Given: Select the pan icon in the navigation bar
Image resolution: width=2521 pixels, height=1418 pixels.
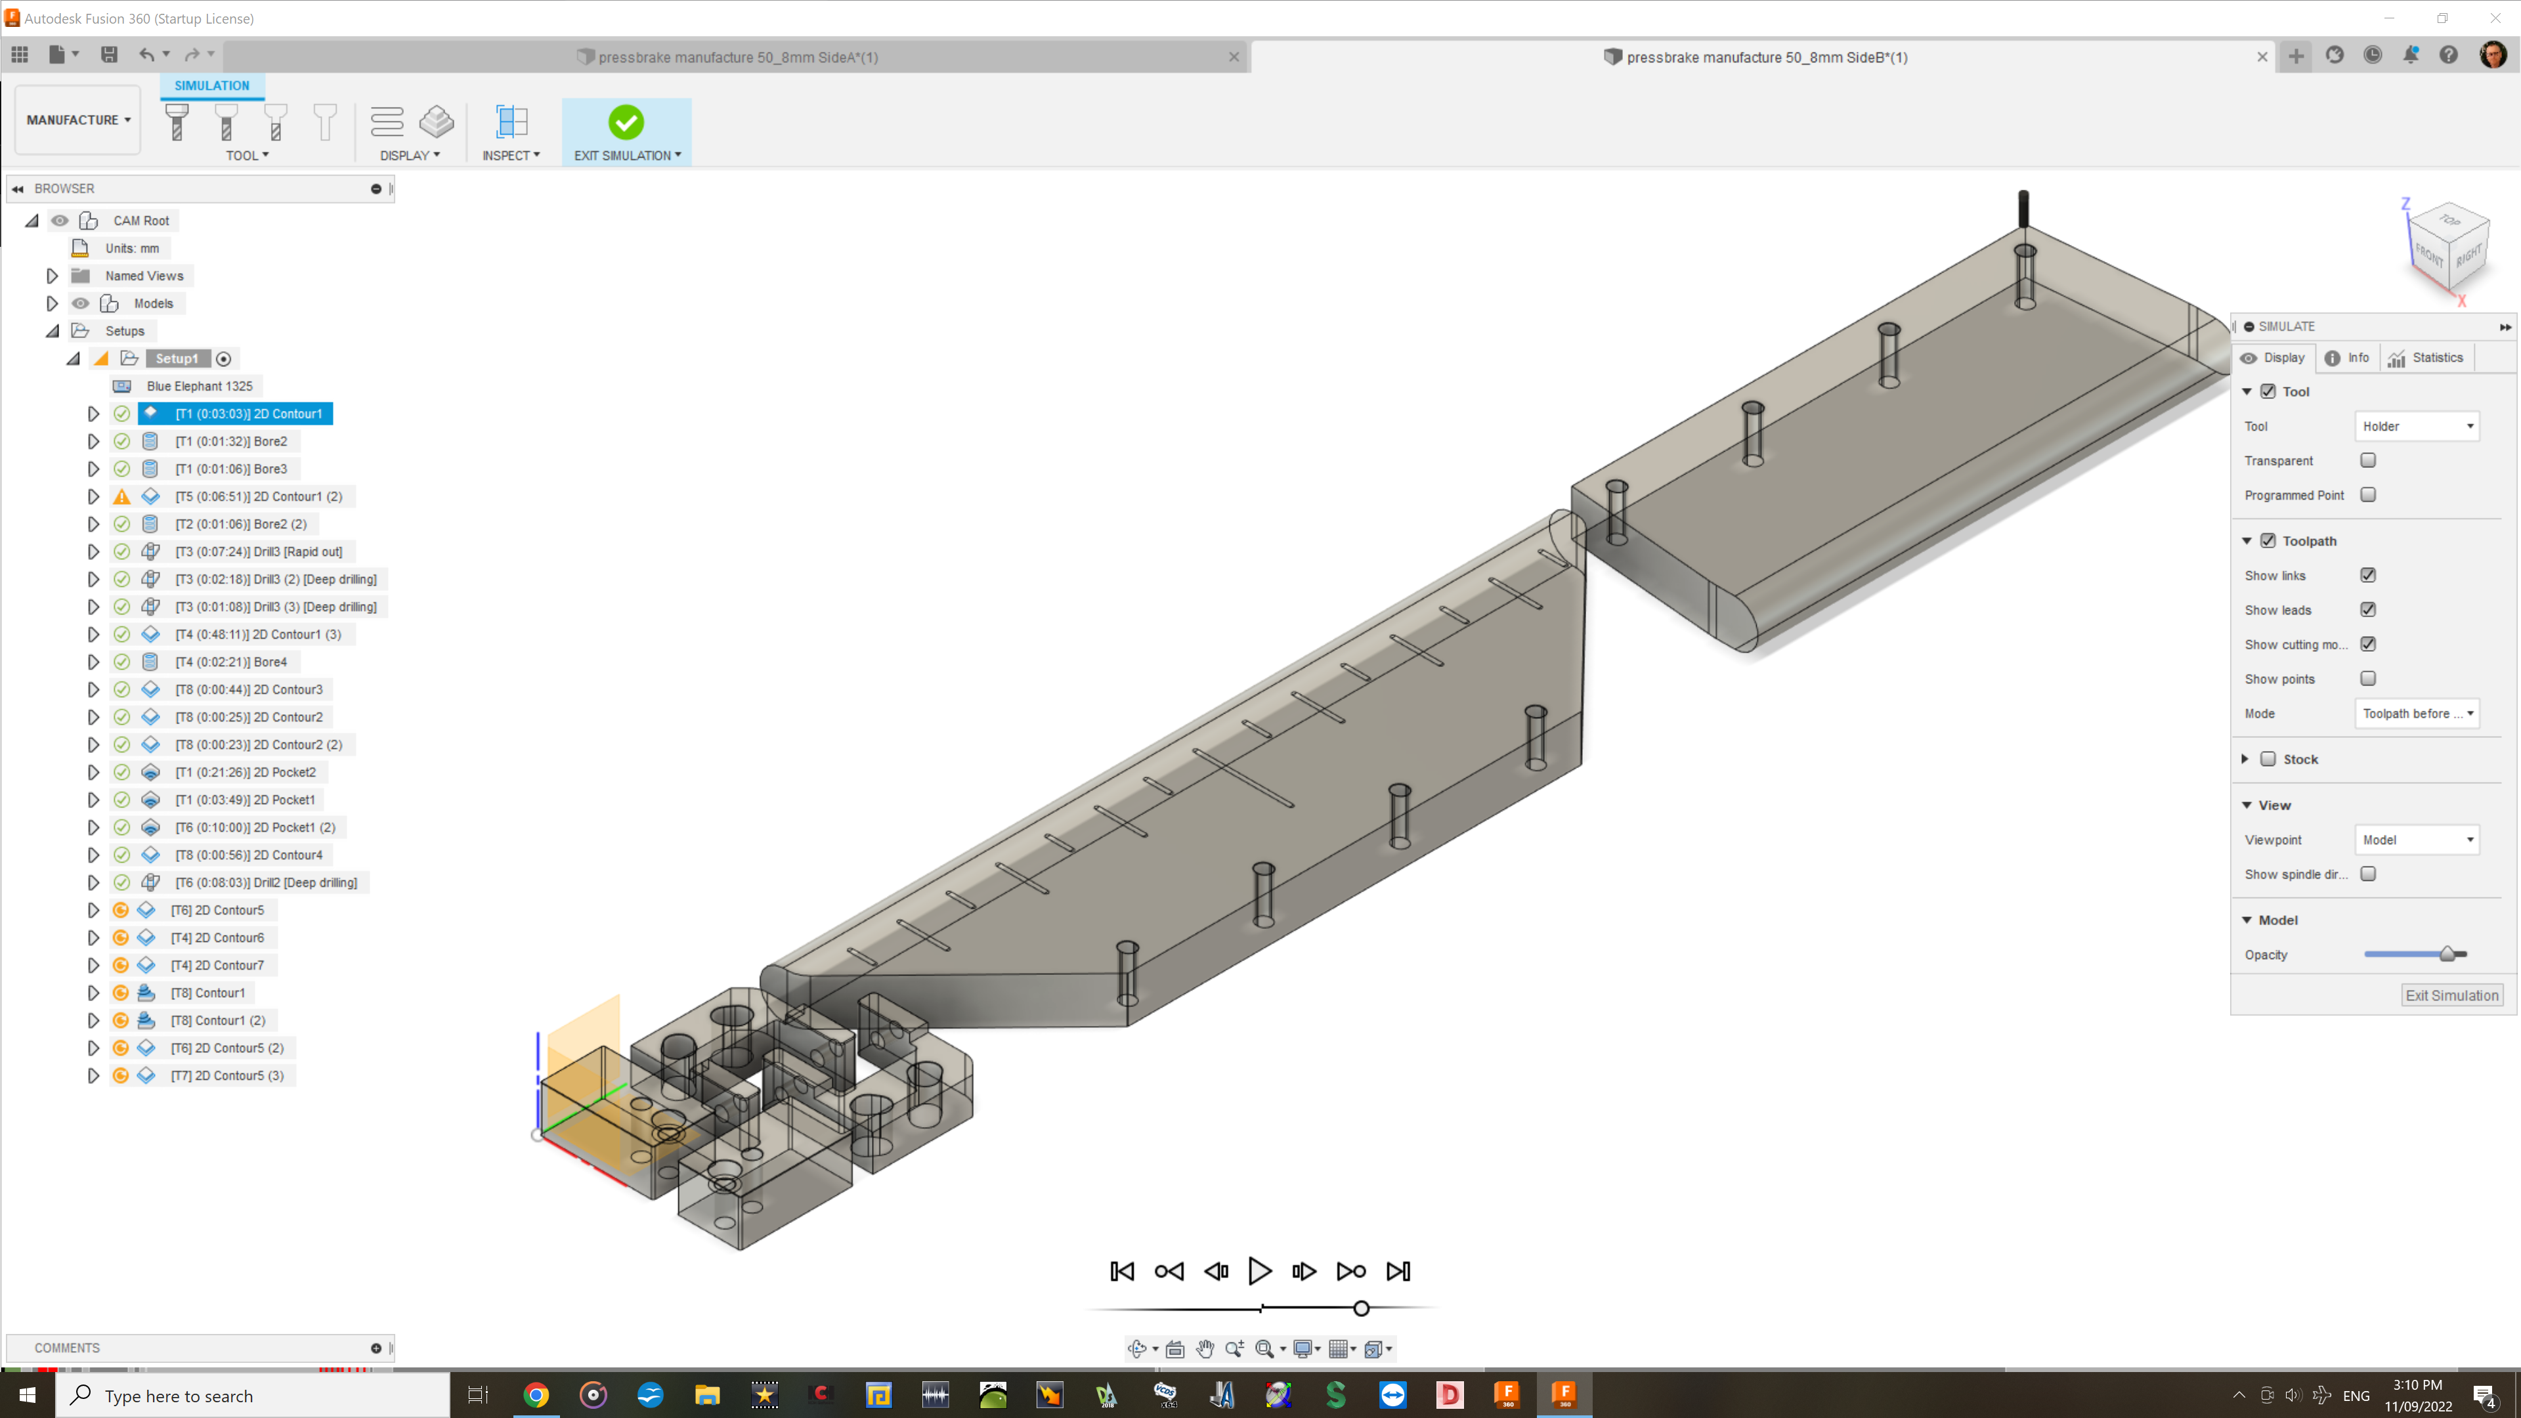Looking at the screenshot, I should pyautogui.click(x=1205, y=1348).
